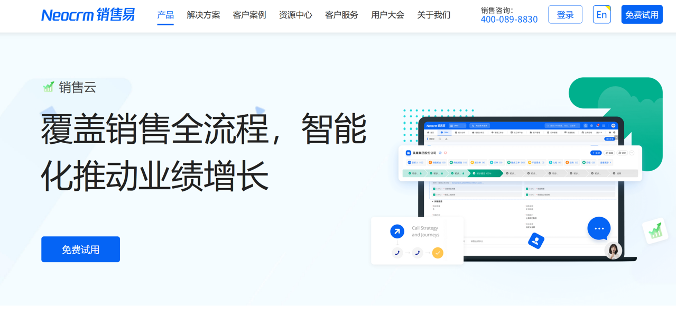Select the 产品 navigation tab

tap(165, 15)
